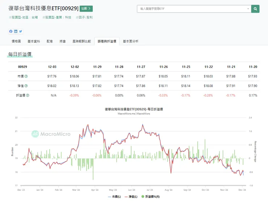Open help icon next to 淨值
This screenshot has height=204, width=268.
coord(26,86)
